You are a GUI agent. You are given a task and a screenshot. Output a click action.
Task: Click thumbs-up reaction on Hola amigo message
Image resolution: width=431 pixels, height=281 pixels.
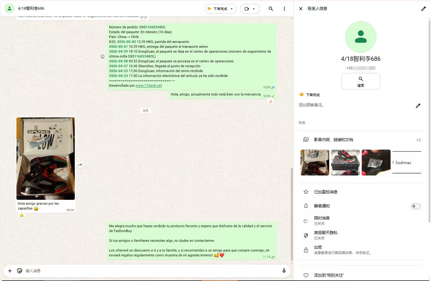click(x=270, y=101)
